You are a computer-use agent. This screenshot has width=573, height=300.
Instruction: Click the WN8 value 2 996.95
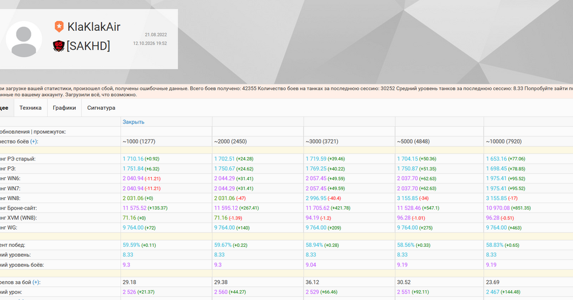pyautogui.click(x=316, y=198)
